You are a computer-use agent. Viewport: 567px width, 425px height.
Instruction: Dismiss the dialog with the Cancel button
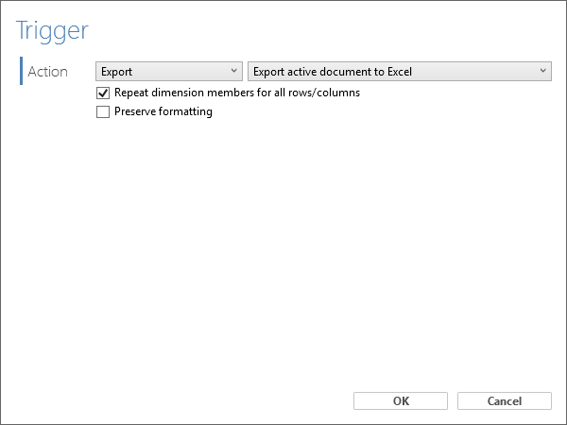click(x=505, y=400)
